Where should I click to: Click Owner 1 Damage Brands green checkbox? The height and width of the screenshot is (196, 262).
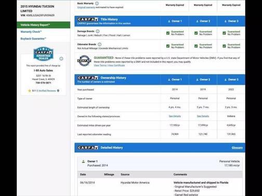168,33
